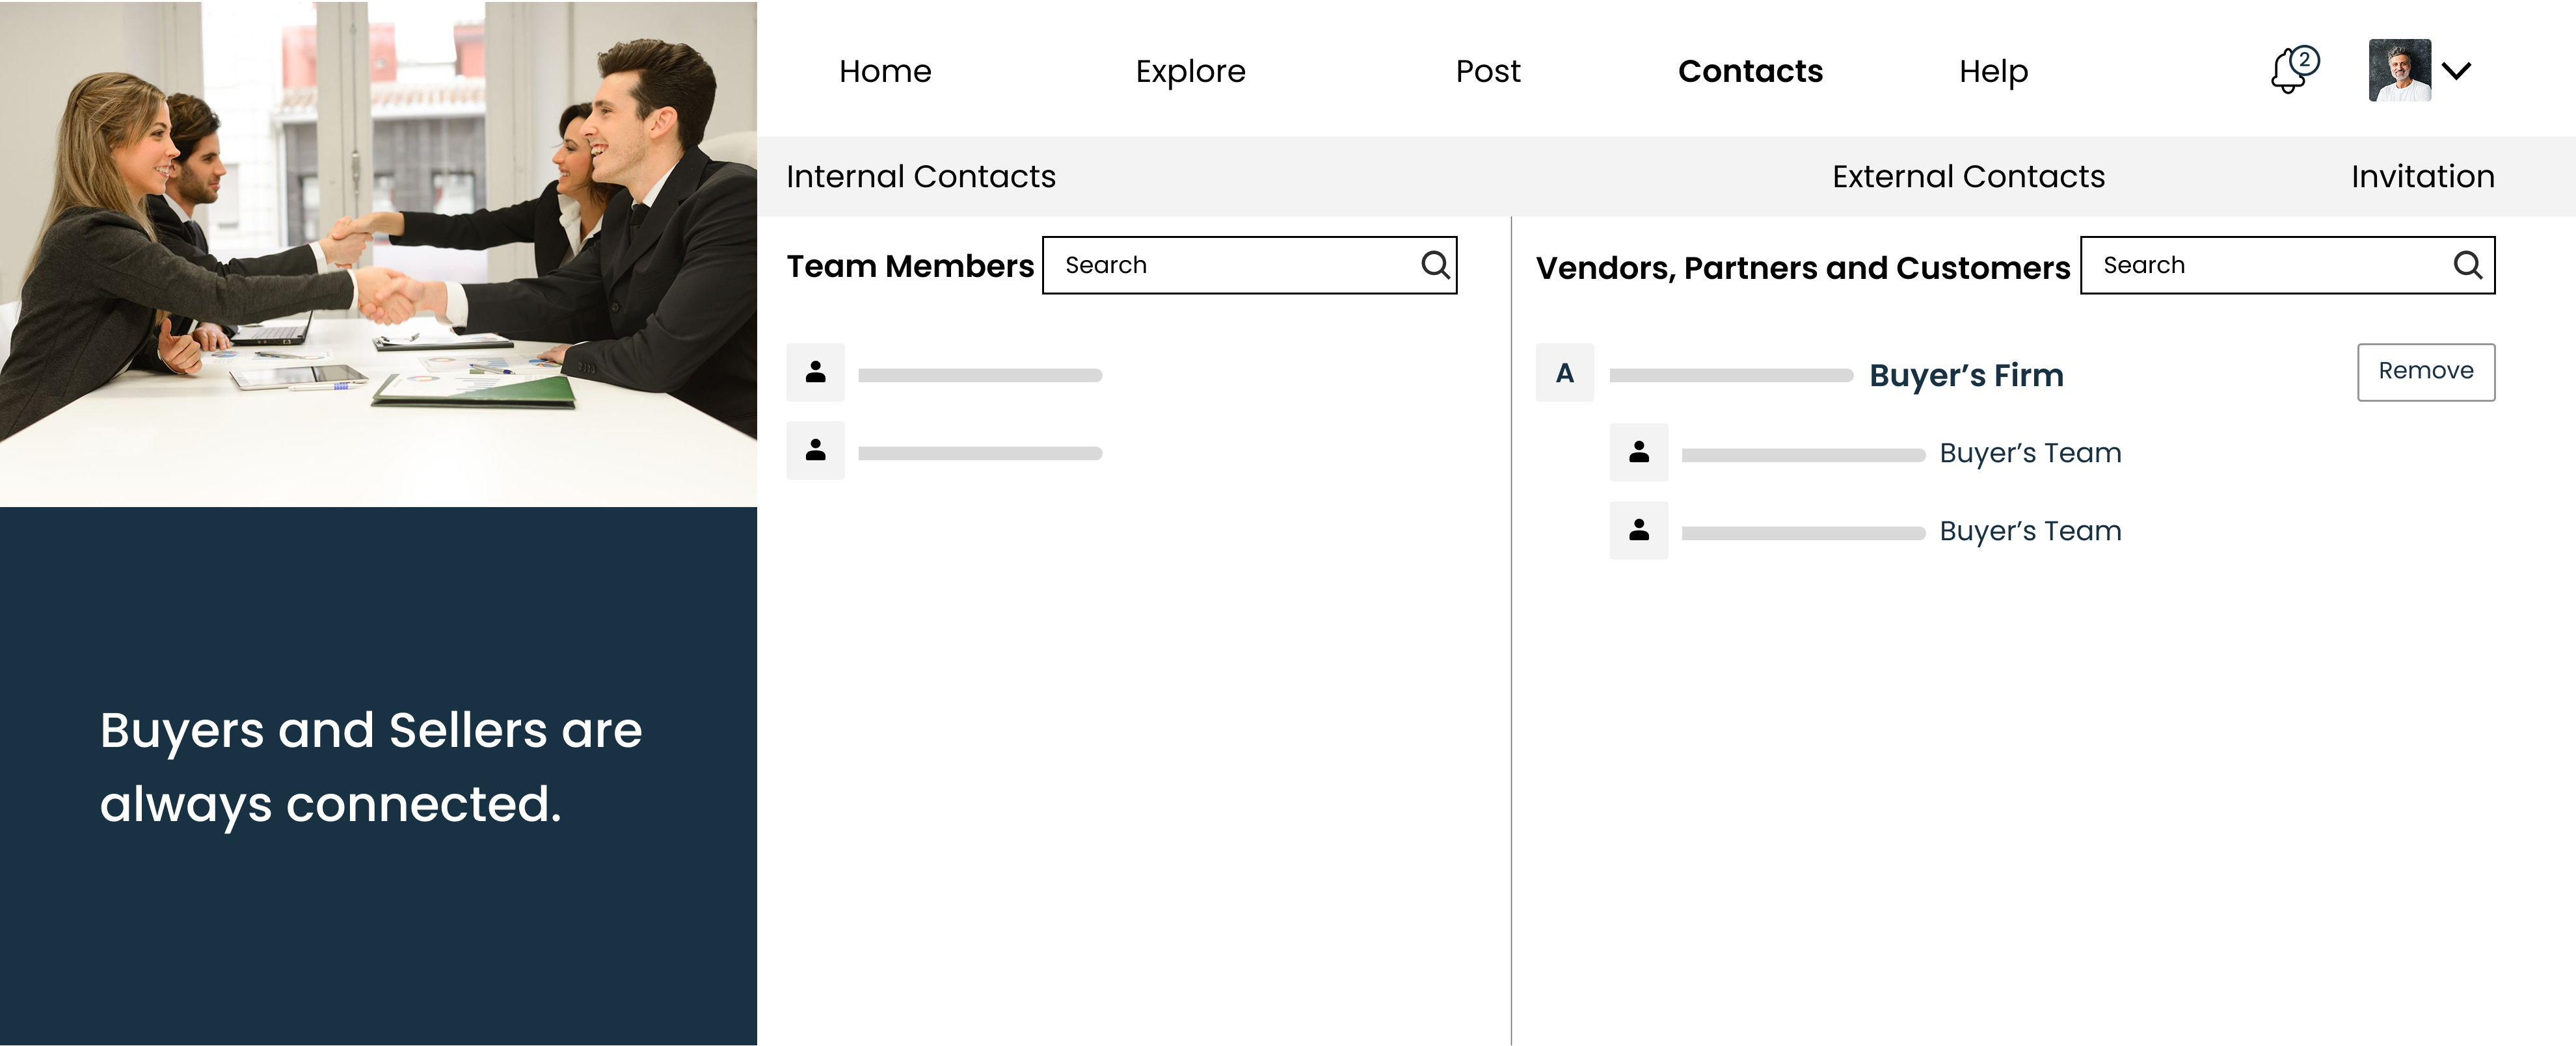Click the "A" avatar beside Buyer's Firm
Image resolution: width=2576 pixels, height=1046 pixels.
[x=1565, y=373]
